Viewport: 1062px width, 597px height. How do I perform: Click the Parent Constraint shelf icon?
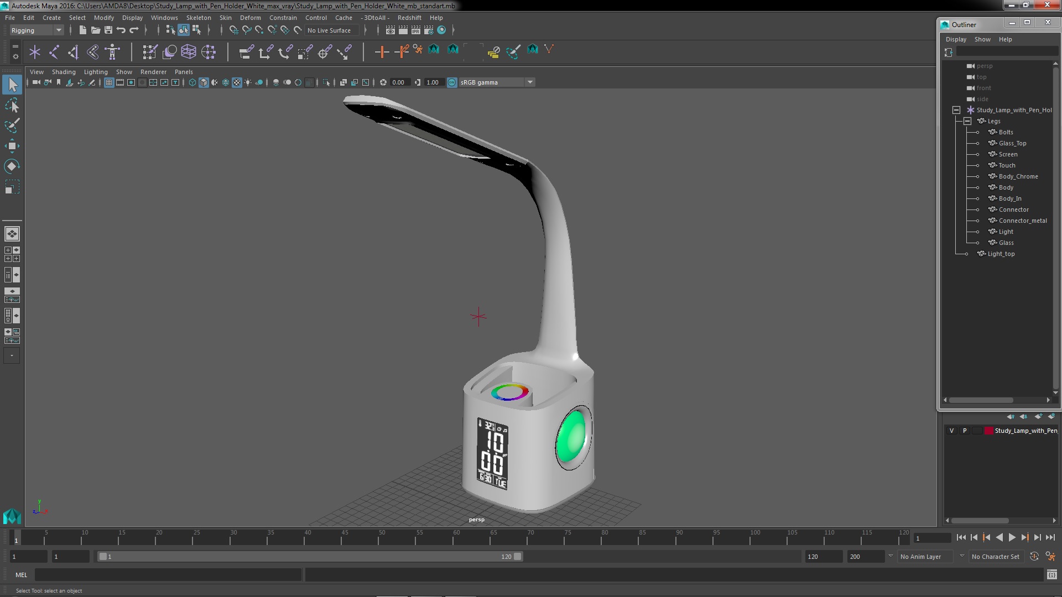click(246, 52)
